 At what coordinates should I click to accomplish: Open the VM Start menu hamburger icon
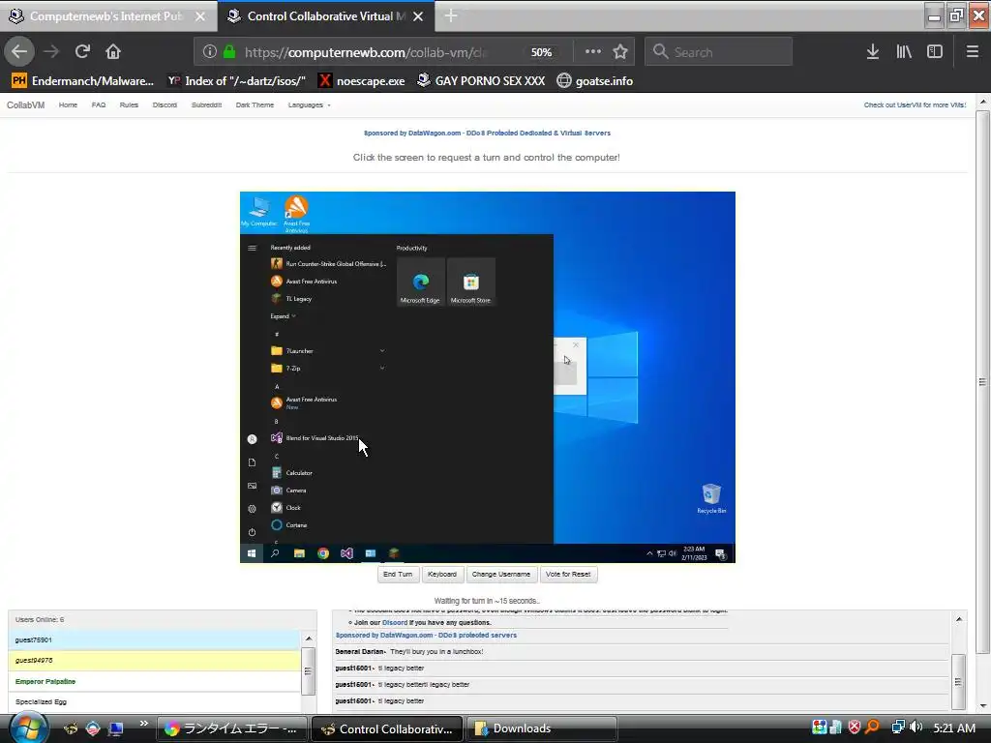[x=253, y=248]
